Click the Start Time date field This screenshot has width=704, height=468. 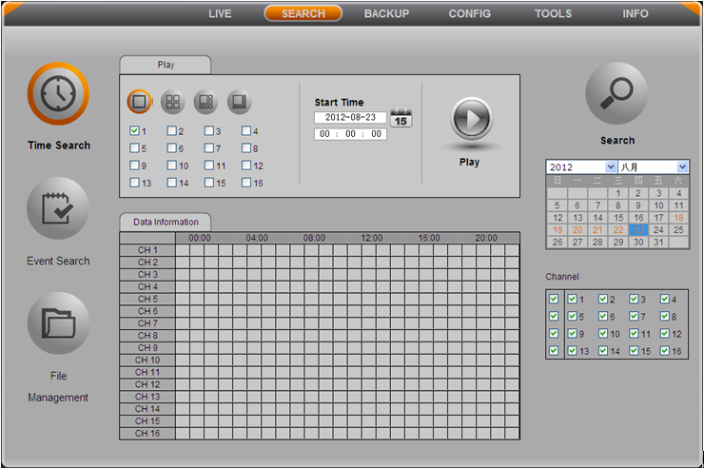(x=350, y=118)
